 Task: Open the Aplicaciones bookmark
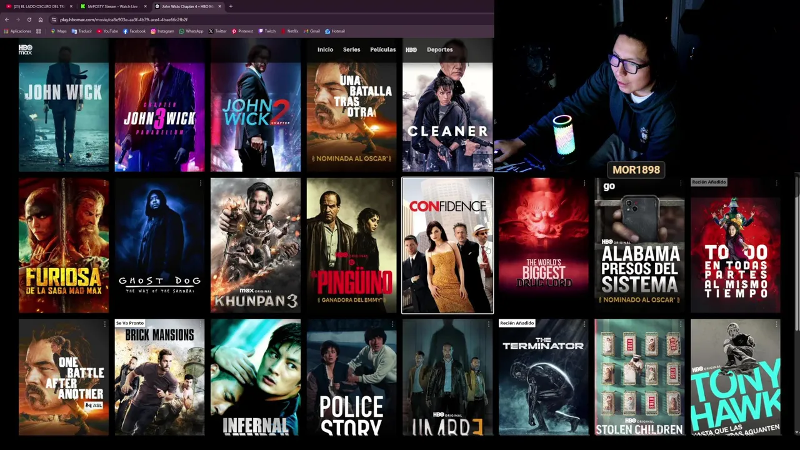17,31
